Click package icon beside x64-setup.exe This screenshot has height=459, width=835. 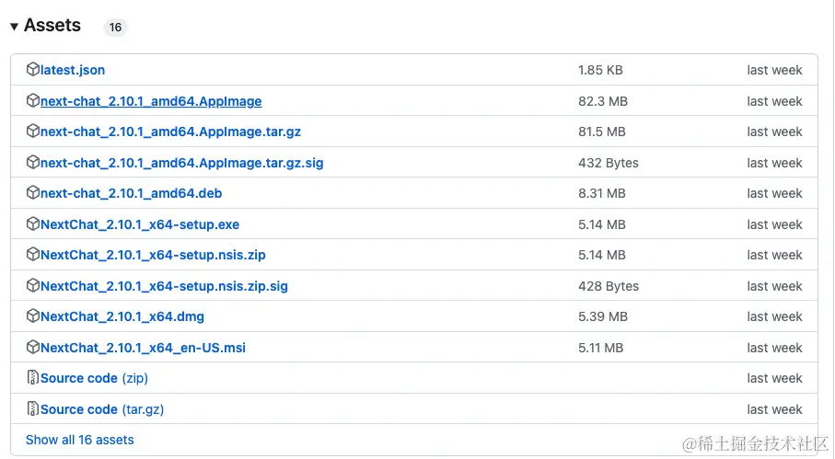[33, 224]
